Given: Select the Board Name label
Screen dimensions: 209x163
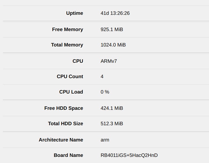Looking at the screenshot, I should point(69,155).
